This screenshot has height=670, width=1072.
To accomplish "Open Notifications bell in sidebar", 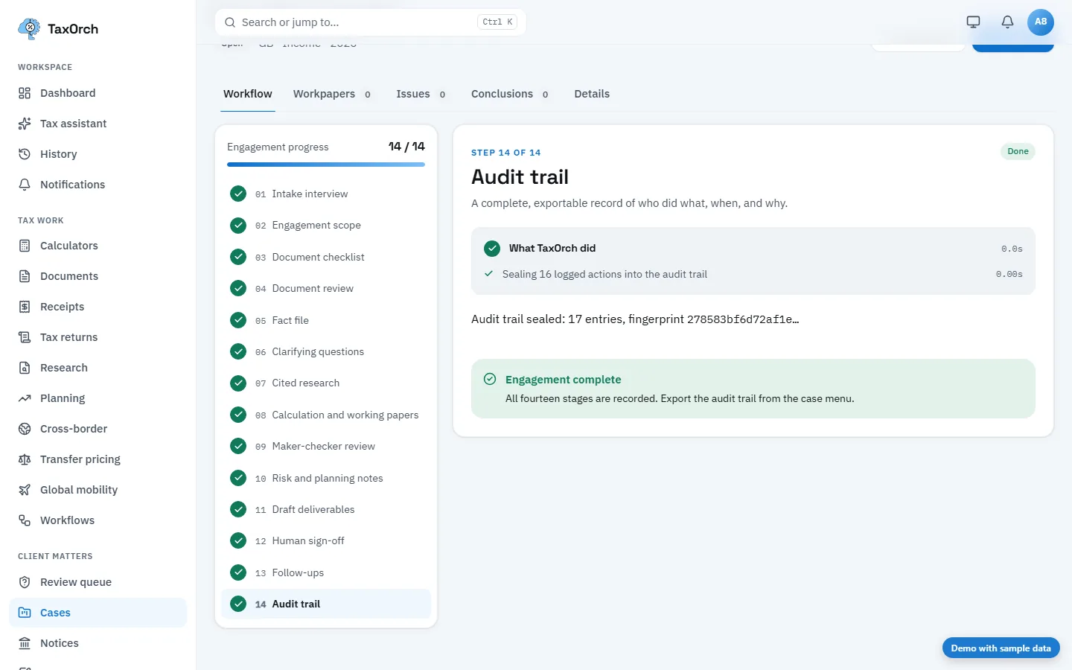I will [x=25, y=185].
